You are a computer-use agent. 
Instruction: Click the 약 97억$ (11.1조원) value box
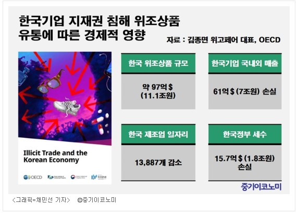[158, 91]
